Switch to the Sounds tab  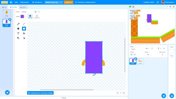click(23, 7)
